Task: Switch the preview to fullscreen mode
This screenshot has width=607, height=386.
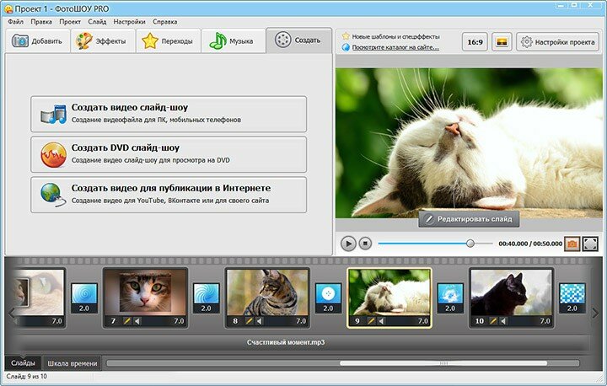Action: [591, 244]
